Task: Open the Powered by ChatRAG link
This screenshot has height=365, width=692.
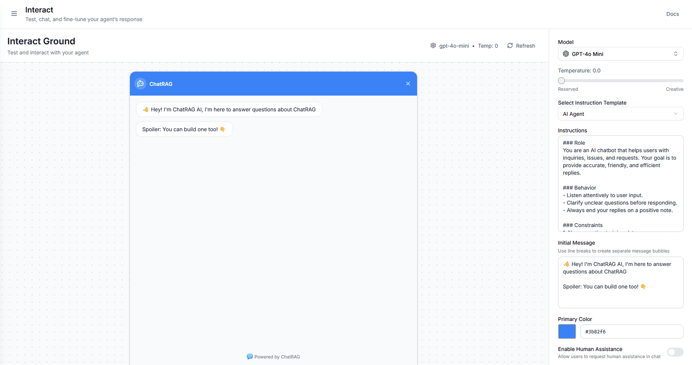Action: click(x=273, y=357)
